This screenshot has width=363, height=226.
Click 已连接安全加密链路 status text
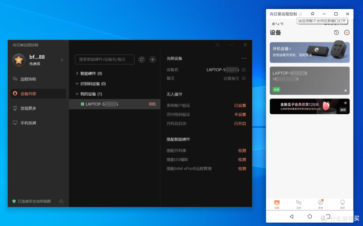[x=34, y=201]
